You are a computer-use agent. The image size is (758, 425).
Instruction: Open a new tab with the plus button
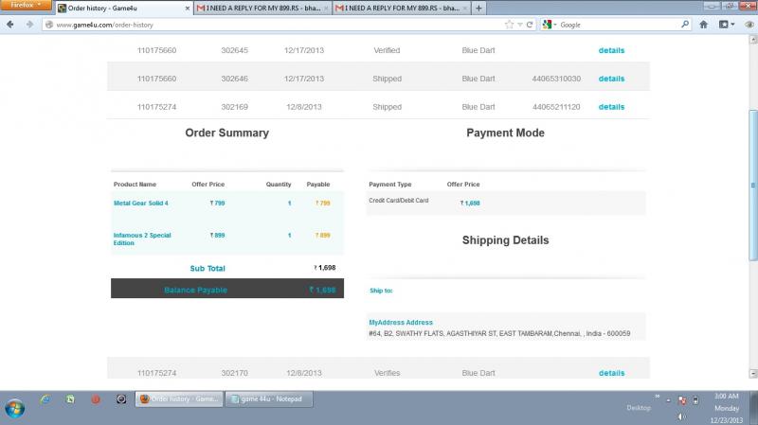[478, 9]
